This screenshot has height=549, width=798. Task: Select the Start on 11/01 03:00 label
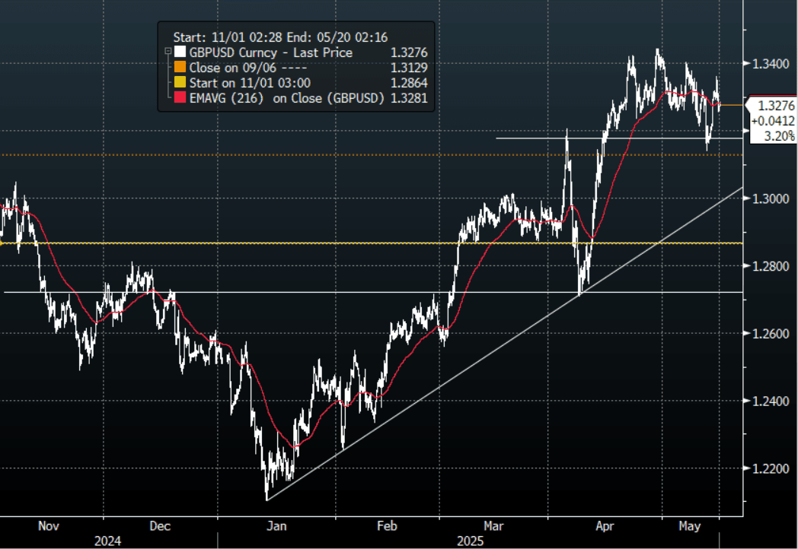coord(250,83)
